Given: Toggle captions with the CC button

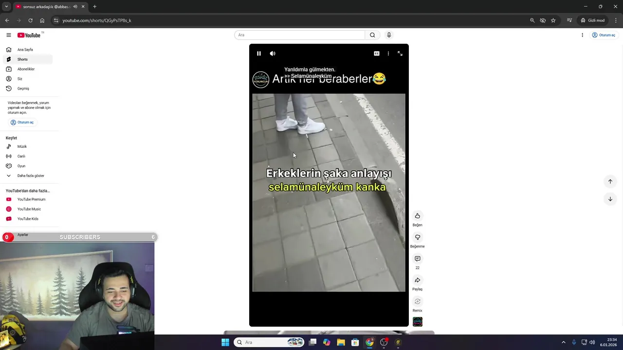Looking at the screenshot, I should click(377, 53).
